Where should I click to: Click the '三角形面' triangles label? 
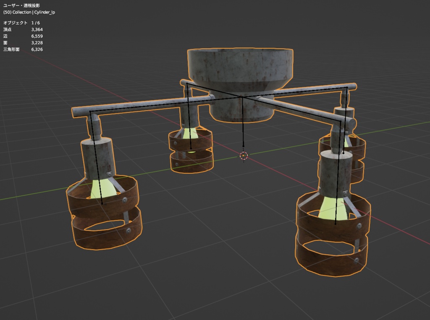pyautogui.click(x=11, y=49)
